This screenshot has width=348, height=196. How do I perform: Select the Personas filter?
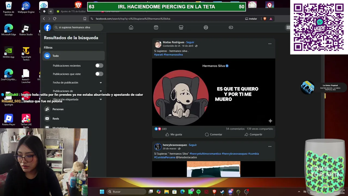click(x=74, y=109)
